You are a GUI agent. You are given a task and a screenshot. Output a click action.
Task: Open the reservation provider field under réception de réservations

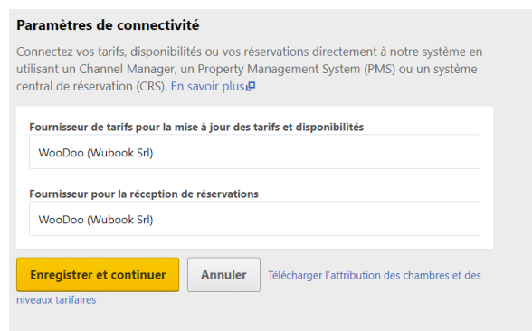(x=254, y=219)
